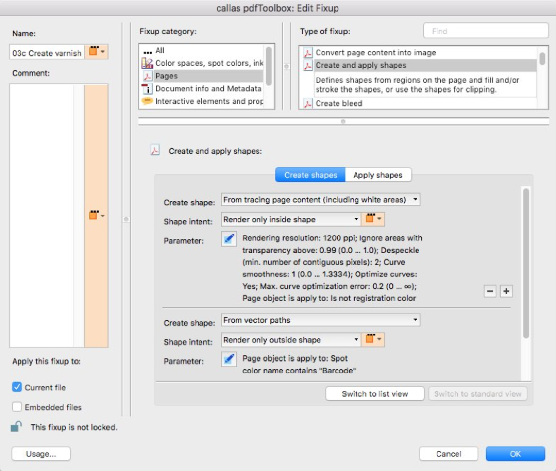This screenshot has width=556, height=471.
Task: Click 'Spot color name contains "Barcode"' parameter text
Action: click(x=299, y=364)
